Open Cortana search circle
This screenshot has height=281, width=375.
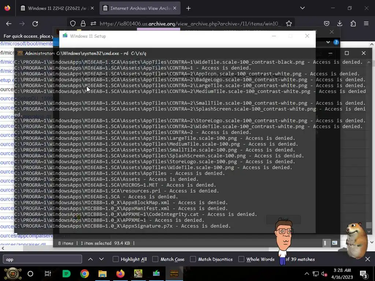click(x=30, y=274)
